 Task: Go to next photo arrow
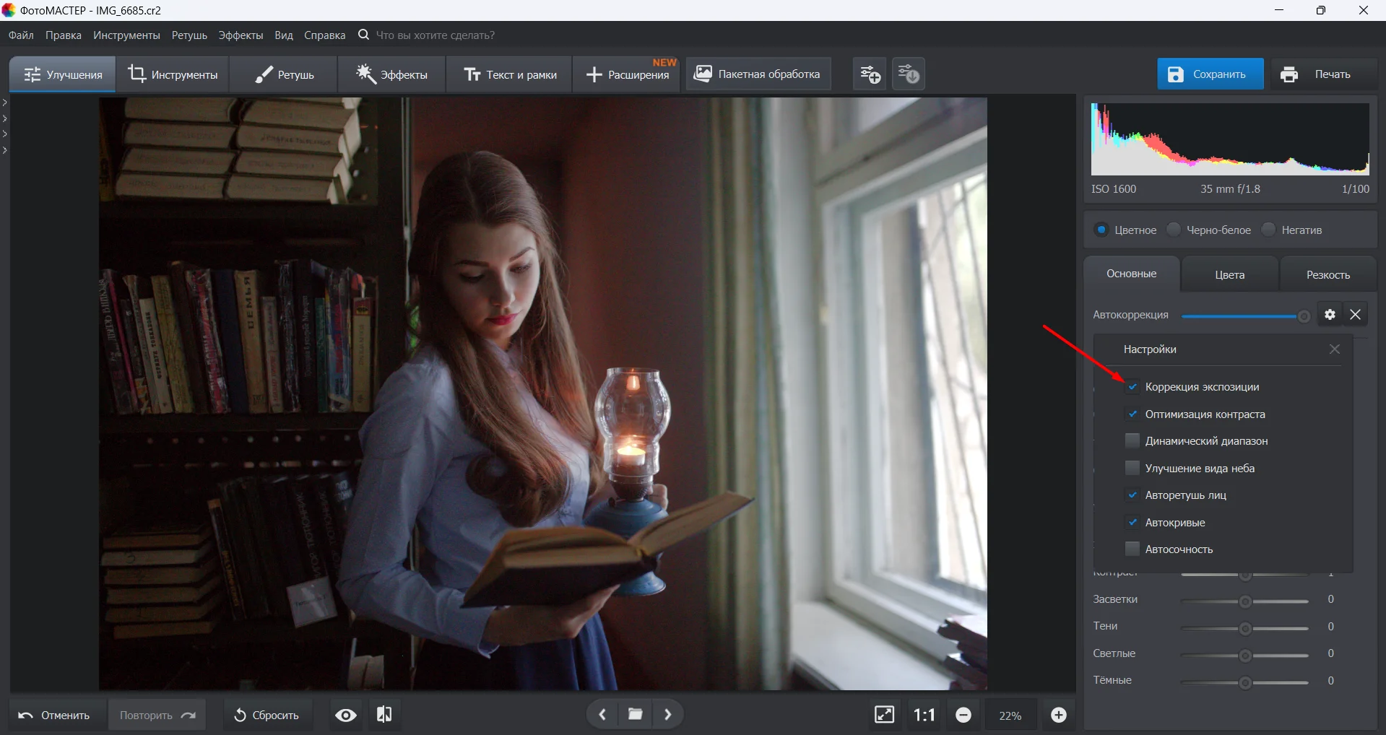coord(668,714)
